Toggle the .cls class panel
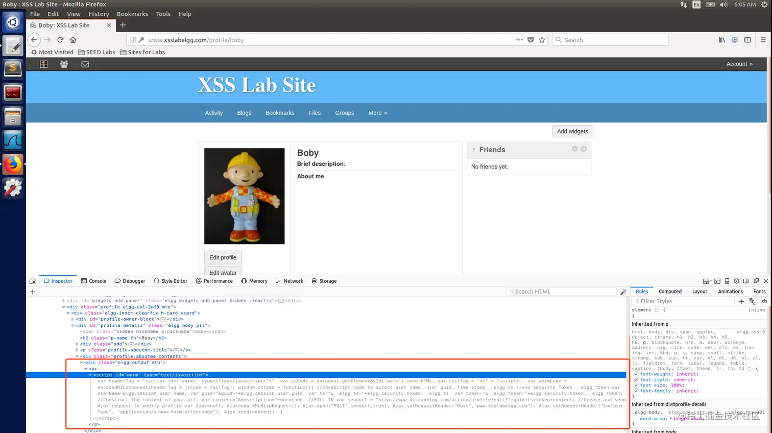Screen dimensions: 772x433 coord(764,301)
